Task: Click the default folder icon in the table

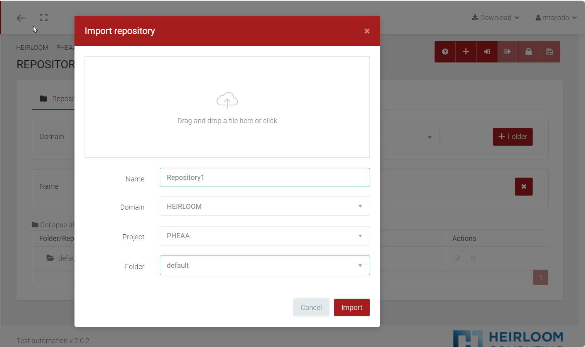Action: pyautogui.click(x=51, y=258)
